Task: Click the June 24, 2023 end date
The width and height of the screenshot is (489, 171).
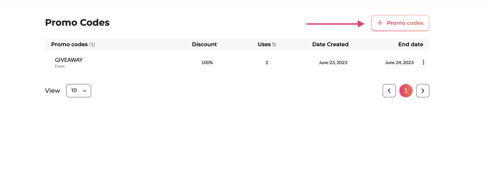Action: tap(399, 62)
